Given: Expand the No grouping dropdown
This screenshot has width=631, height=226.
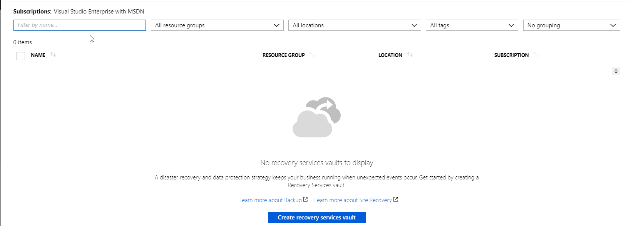Looking at the screenshot, I should coord(571,25).
